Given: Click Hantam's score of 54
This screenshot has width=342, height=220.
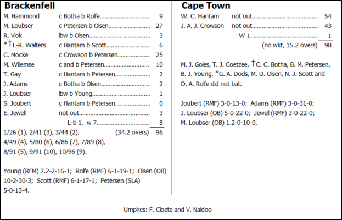Looking at the screenshot, I should coord(328,17).
